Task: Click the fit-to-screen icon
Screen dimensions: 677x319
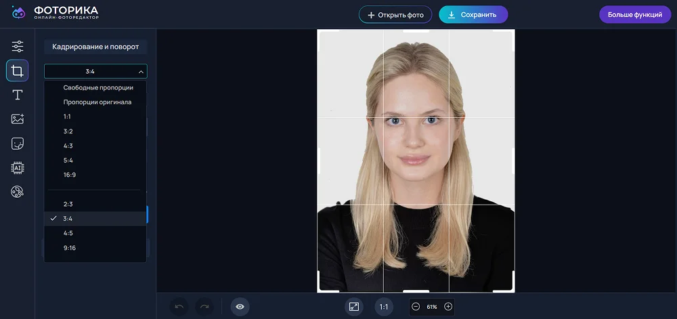Action: click(354, 307)
